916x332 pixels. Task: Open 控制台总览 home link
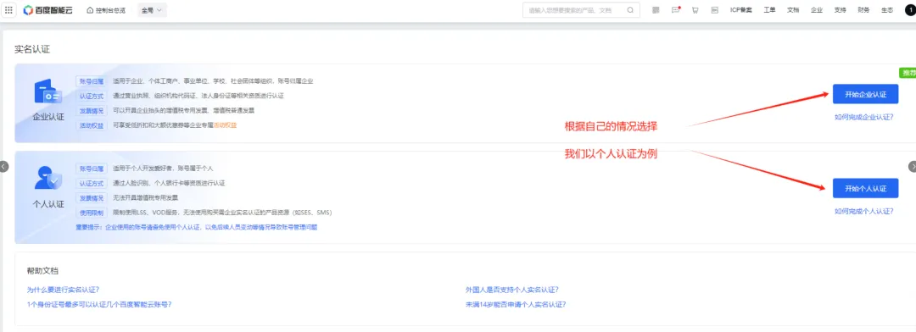point(106,10)
